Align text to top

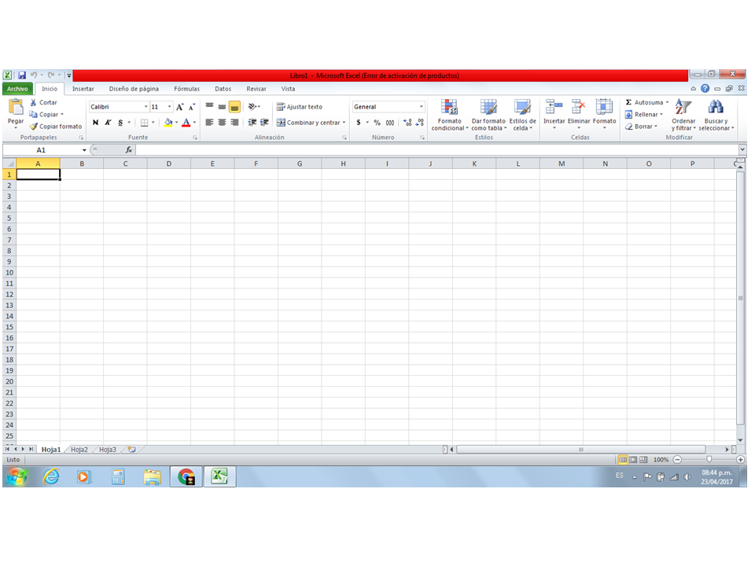[x=209, y=106]
